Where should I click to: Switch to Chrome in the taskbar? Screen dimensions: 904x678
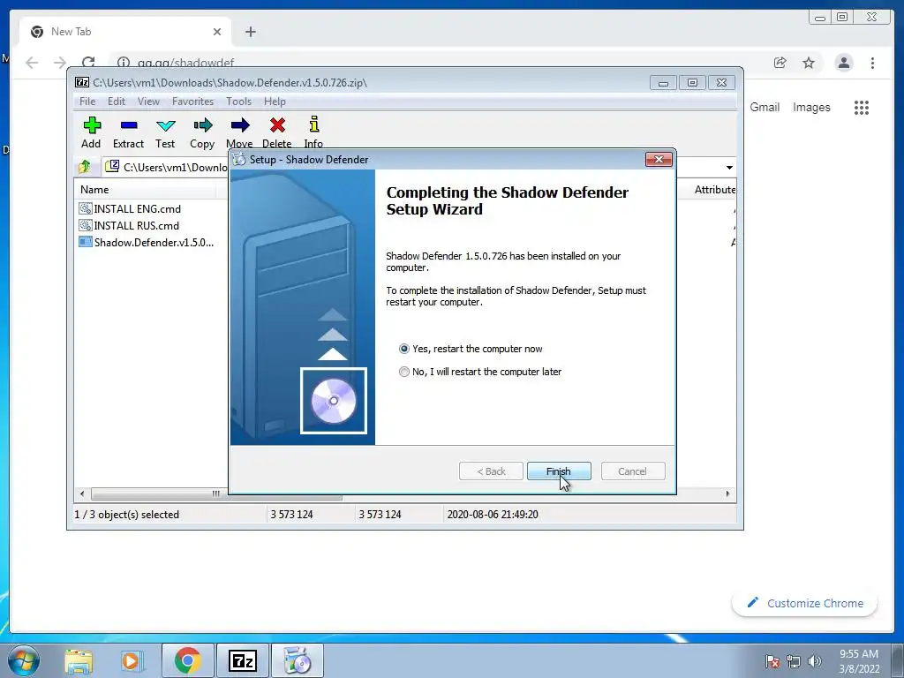tap(187, 660)
